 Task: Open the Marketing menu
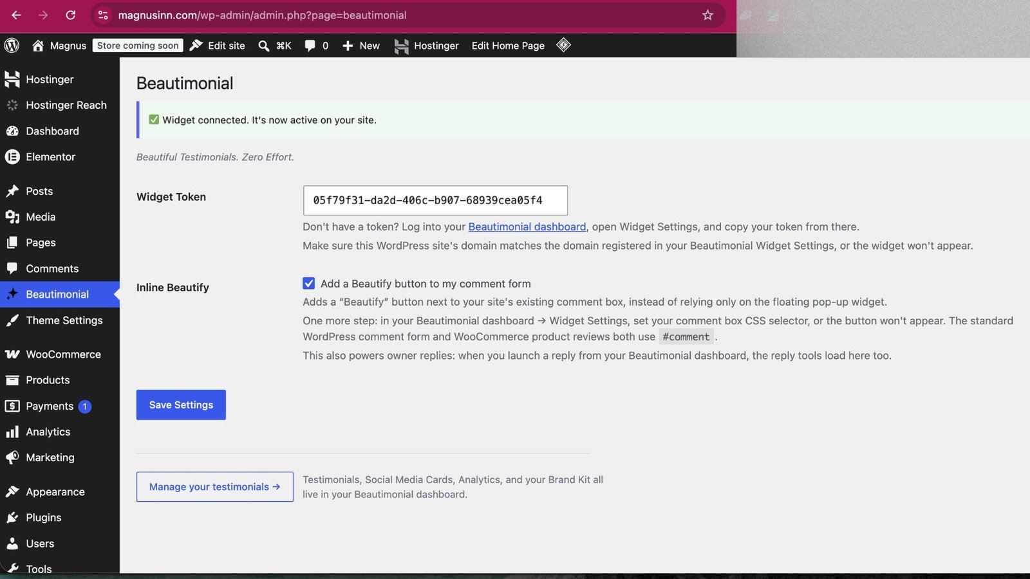pos(60,457)
